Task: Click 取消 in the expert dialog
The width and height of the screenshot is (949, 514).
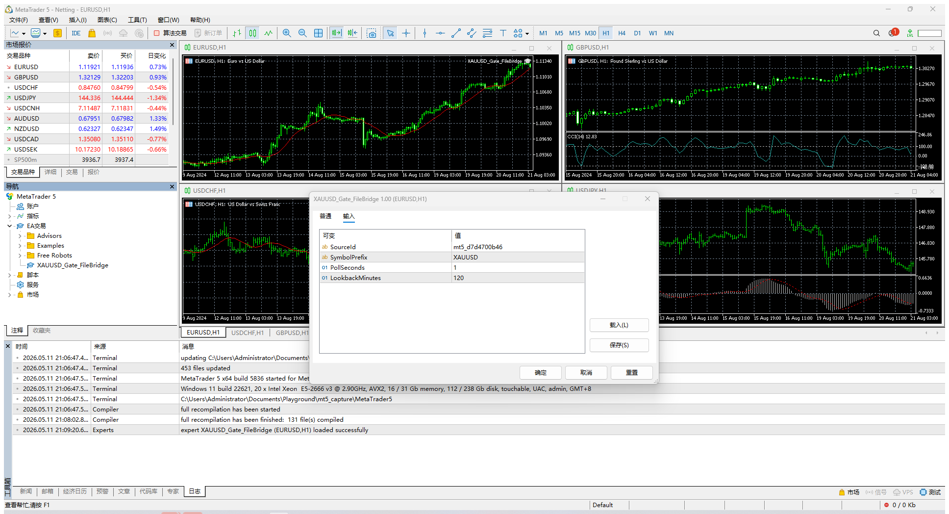Action: coord(586,373)
